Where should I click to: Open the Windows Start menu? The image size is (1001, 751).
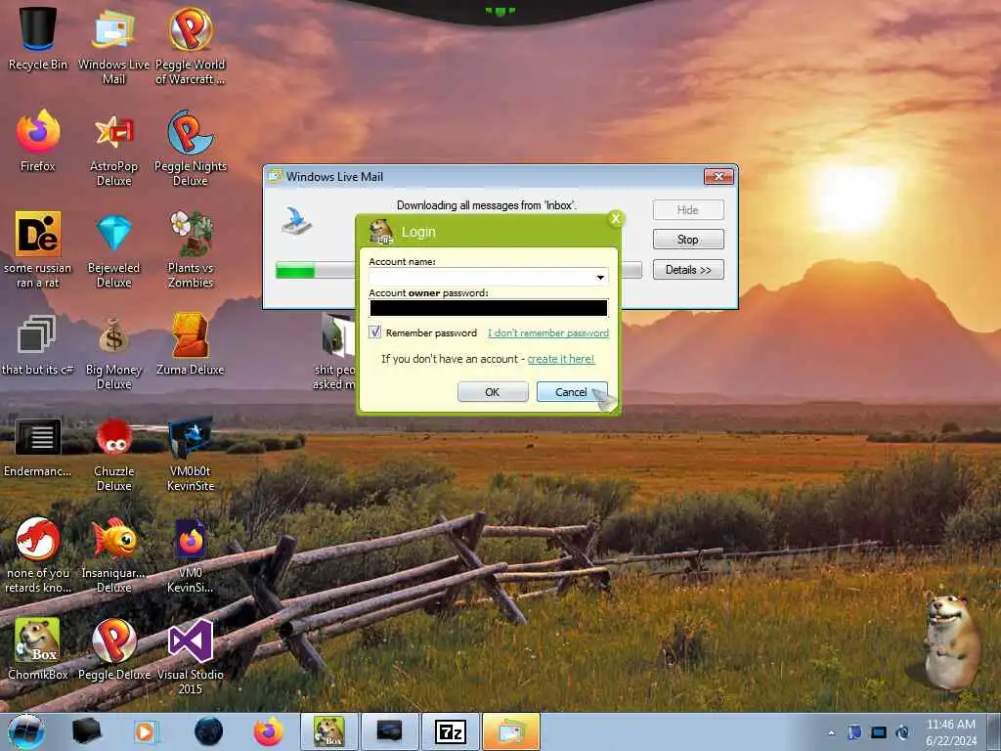(x=26, y=731)
